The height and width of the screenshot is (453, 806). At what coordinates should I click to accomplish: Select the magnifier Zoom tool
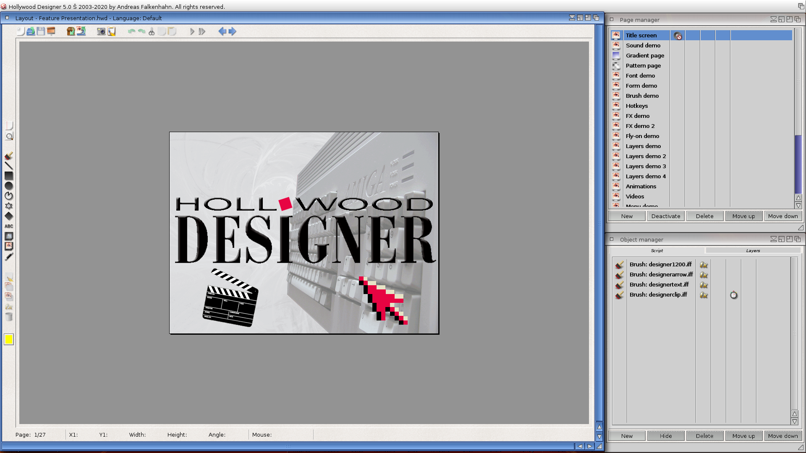(9, 135)
